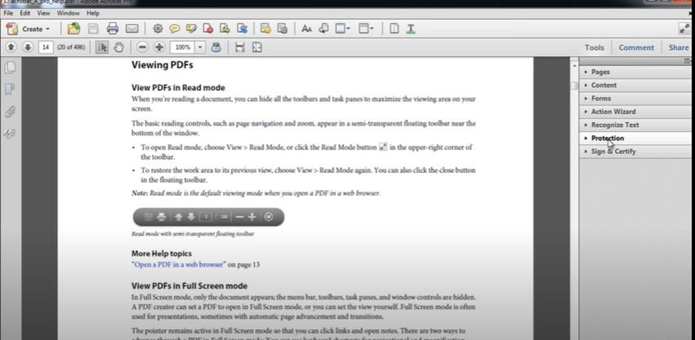Open the window layout dropdown icon

click(x=366, y=30)
